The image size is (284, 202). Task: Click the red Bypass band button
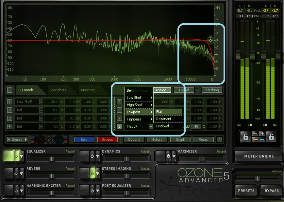click(x=107, y=139)
